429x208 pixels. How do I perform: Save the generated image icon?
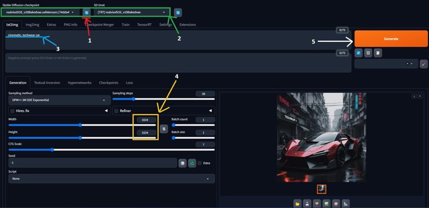pyautogui.click(x=307, y=203)
